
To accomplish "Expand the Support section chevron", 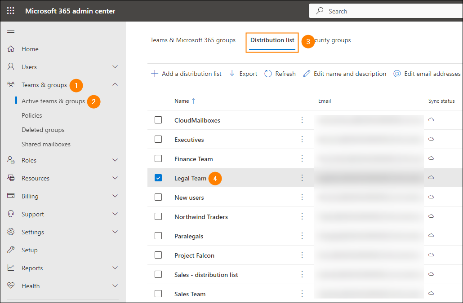I will [x=115, y=214].
